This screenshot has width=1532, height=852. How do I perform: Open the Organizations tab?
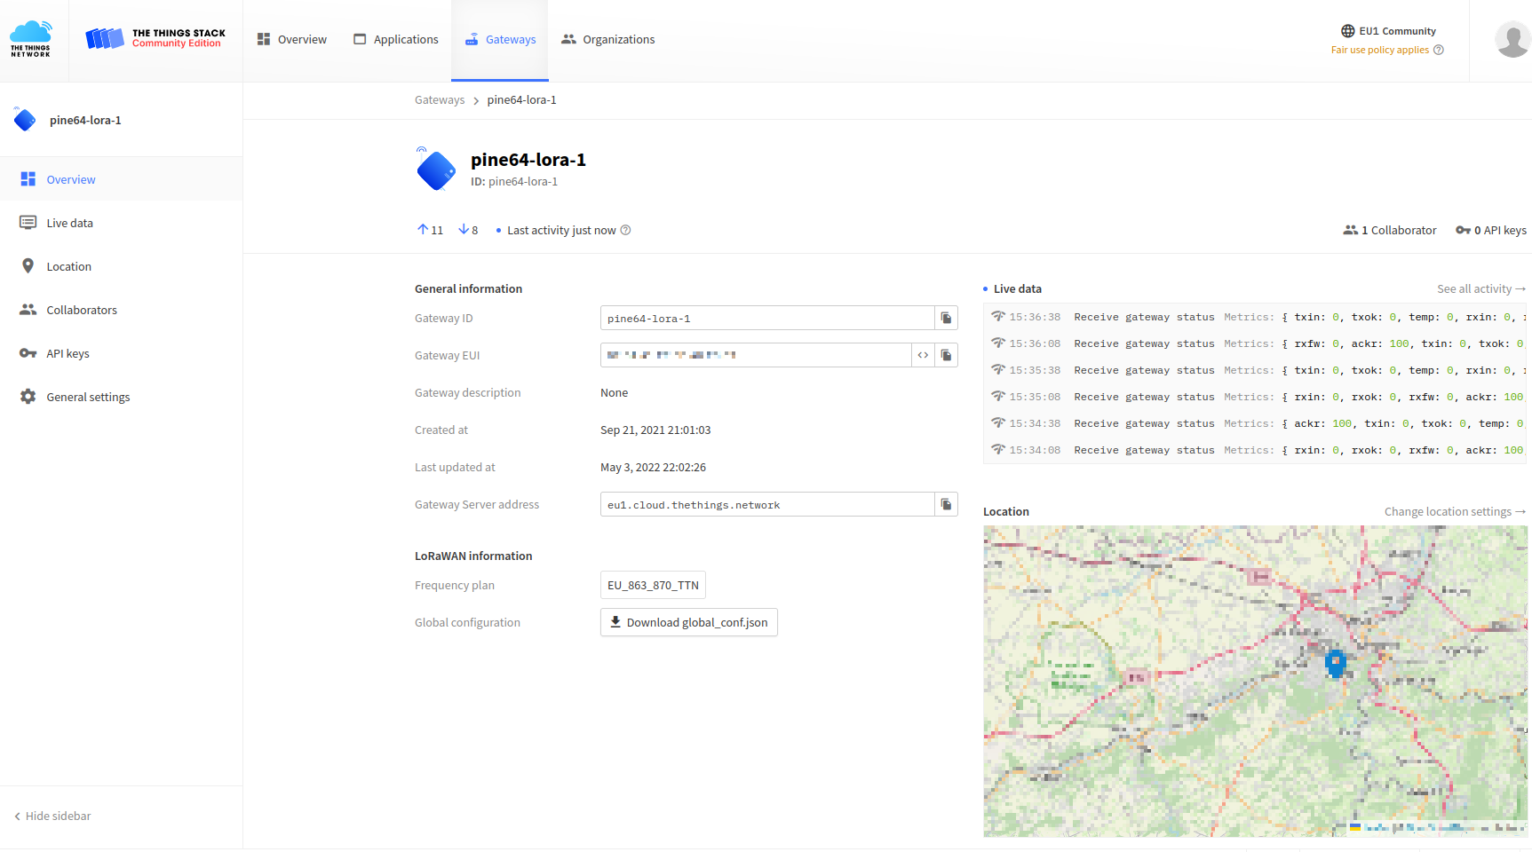608,39
